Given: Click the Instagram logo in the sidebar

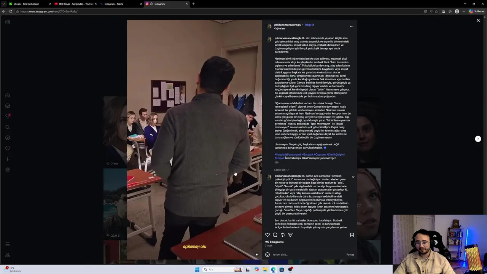Looking at the screenshot, I should pos(8,22).
